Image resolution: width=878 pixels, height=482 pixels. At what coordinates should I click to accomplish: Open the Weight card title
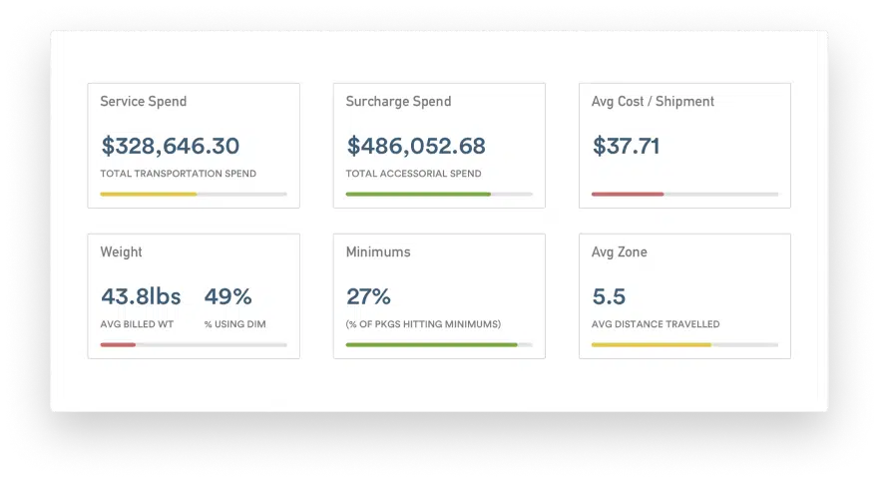pyautogui.click(x=121, y=252)
